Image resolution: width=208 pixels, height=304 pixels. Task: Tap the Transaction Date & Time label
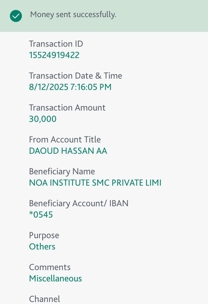pyautogui.click(x=75, y=76)
